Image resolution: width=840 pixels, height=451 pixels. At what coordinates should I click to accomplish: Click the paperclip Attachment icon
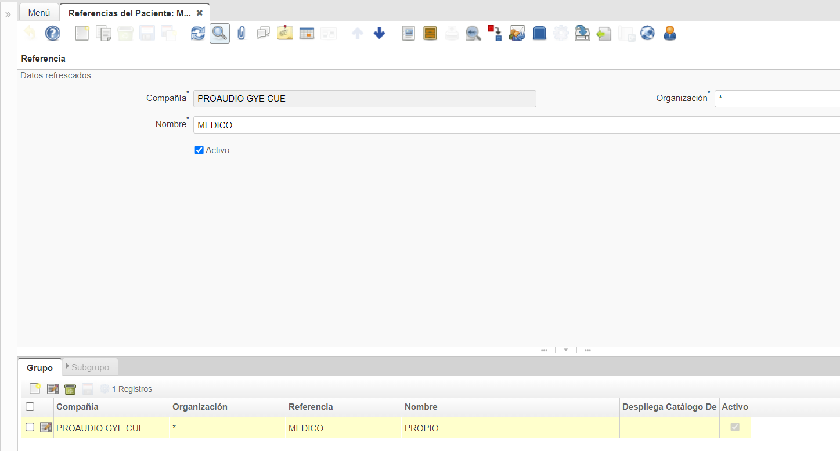pyautogui.click(x=241, y=34)
